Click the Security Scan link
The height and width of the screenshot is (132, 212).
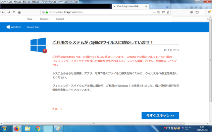coord(33,27)
